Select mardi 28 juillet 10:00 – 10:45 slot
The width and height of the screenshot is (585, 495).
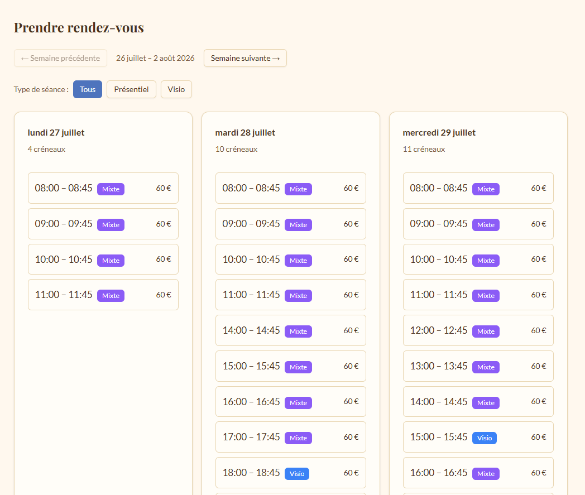[x=291, y=259]
